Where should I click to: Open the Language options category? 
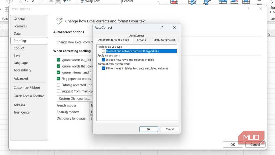pyautogui.click(x=29, y=63)
